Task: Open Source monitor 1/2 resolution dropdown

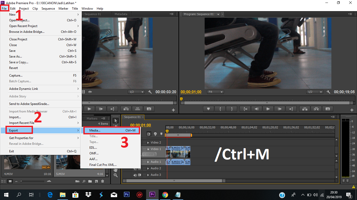Action: (136, 92)
